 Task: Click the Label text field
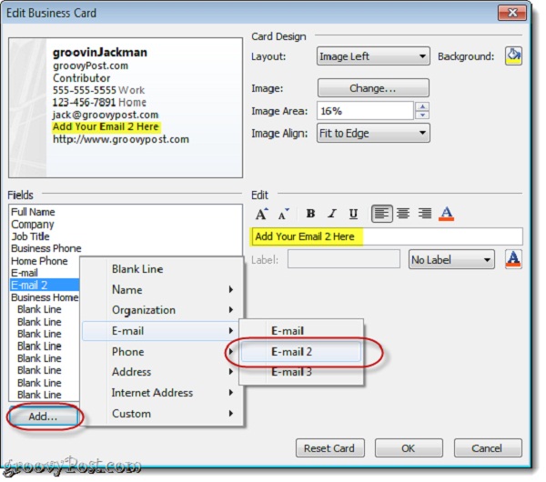344,259
